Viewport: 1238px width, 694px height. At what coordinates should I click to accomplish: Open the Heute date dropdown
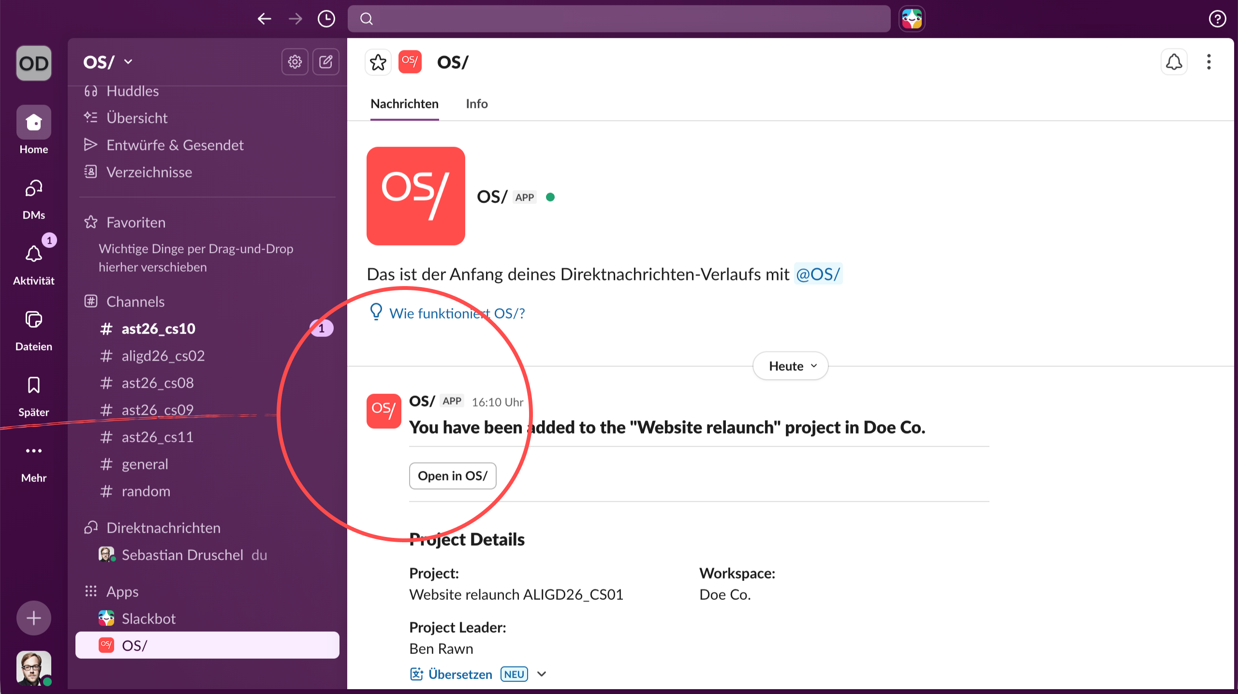pos(790,366)
